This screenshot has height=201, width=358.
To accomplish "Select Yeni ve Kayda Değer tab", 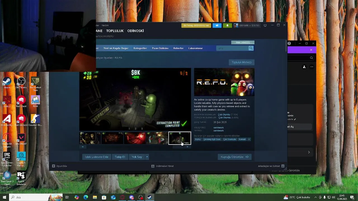I will (x=116, y=48).
